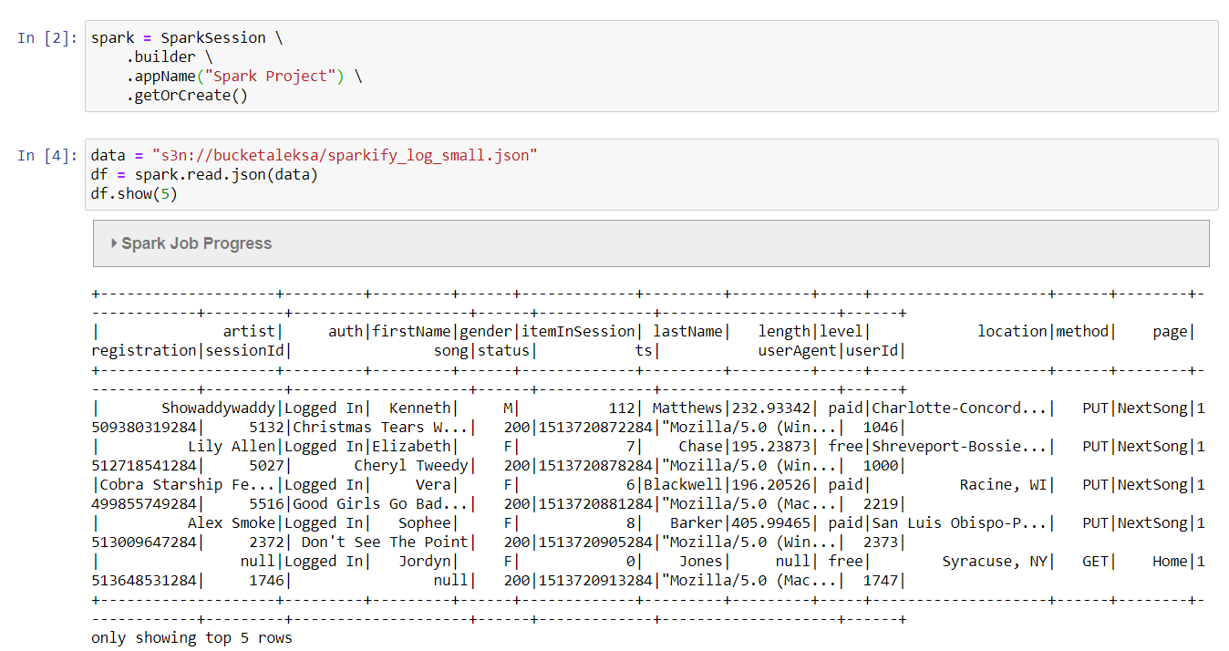
Task: Click the song Good Girls Go Bad...
Action: 380,504
